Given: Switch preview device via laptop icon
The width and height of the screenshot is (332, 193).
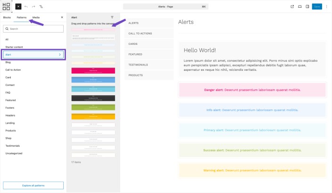Looking at the screenshot, I should [x=300, y=7].
